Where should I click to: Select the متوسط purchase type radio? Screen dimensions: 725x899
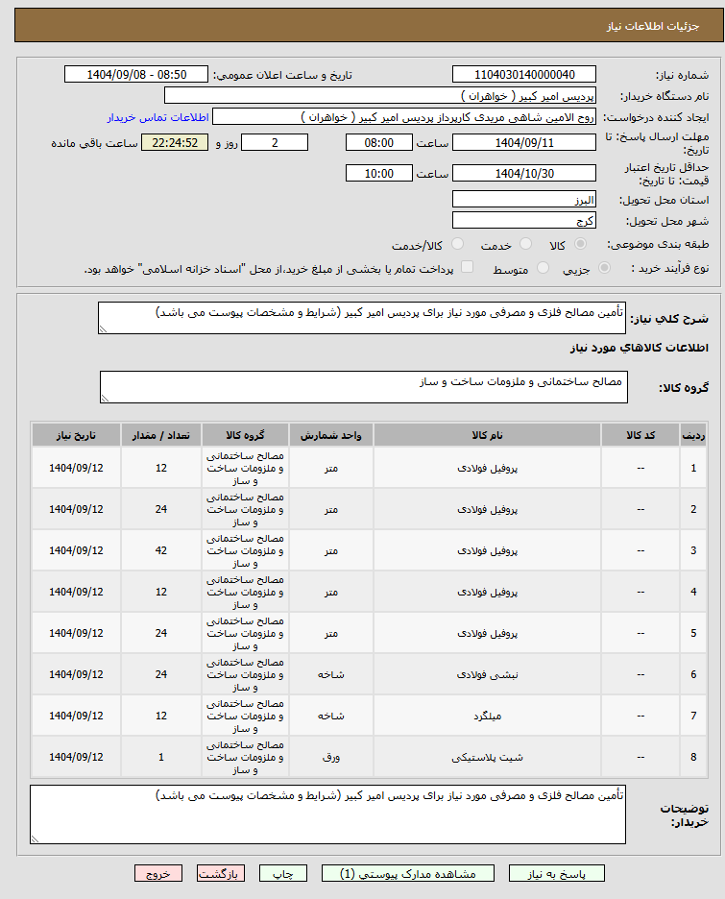point(543,268)
